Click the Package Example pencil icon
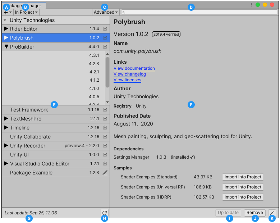This screenshot has height=223, width=280. (105, 173)
